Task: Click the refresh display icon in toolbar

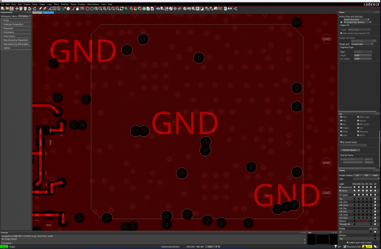Action: click(x=121, y=8)
